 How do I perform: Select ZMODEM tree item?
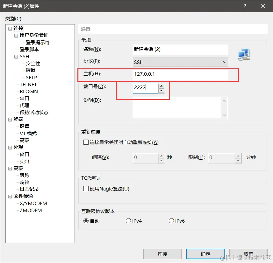[x=31, y=211]
